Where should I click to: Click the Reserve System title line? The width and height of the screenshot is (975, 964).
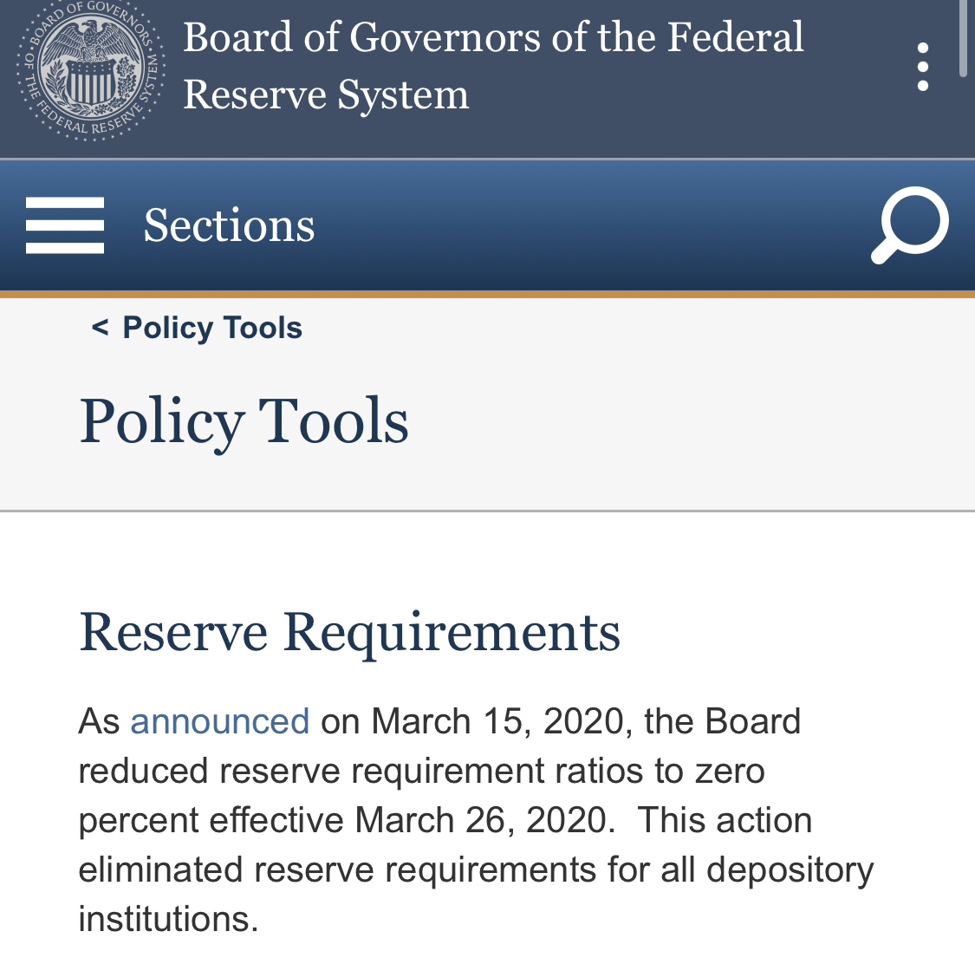click(326, 94)
